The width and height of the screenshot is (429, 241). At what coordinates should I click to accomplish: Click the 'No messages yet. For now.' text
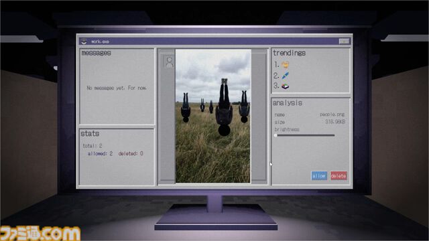coord(116,88)
